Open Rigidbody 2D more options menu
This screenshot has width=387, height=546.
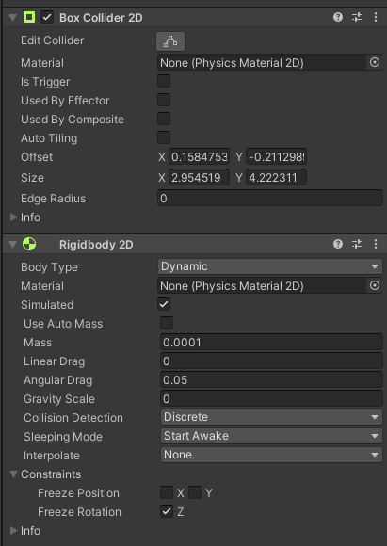[x=376, y=244]
